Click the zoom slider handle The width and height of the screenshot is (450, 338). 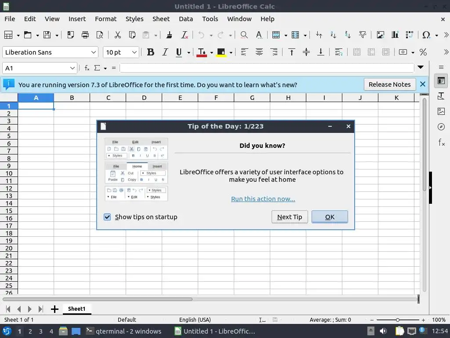(397, 320)
